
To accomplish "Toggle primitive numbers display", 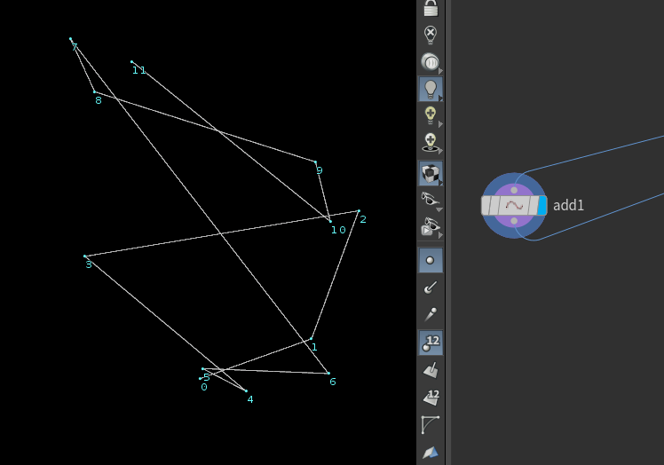I will (x=431, y=398).
